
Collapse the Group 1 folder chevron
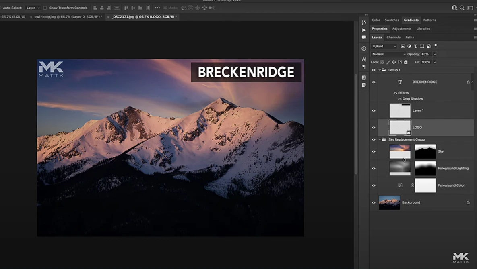(380, 70)
